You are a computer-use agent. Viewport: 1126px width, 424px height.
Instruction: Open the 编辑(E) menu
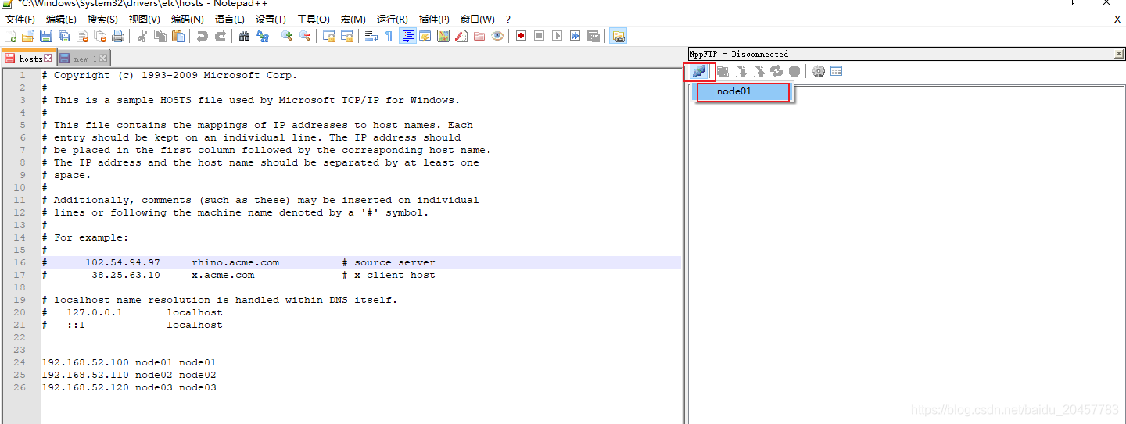pyautogui.click(x=61, y=19)
